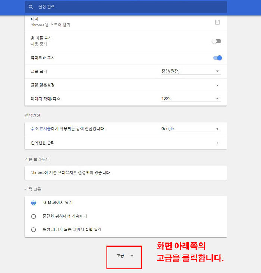261x273 pixels.
Task: Select 새 탭 페이지 열기 radio button
Action: (x=34, y=203)
